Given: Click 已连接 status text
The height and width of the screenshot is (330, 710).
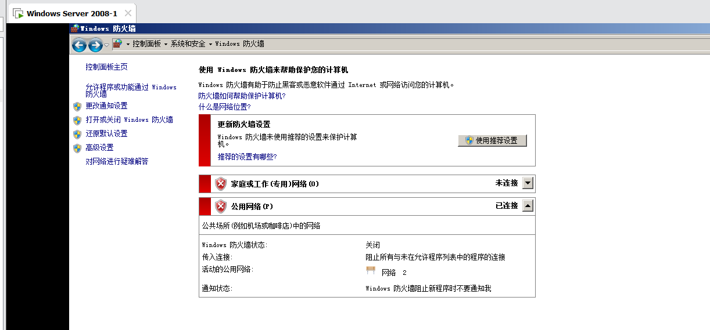Looking at the screenshot, I should click(x=506, y=206).
